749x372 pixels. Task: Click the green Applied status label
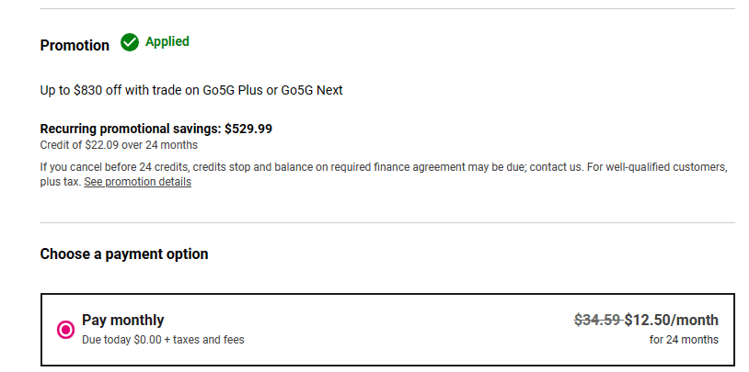pyautogui.click(x=167, y=41)
